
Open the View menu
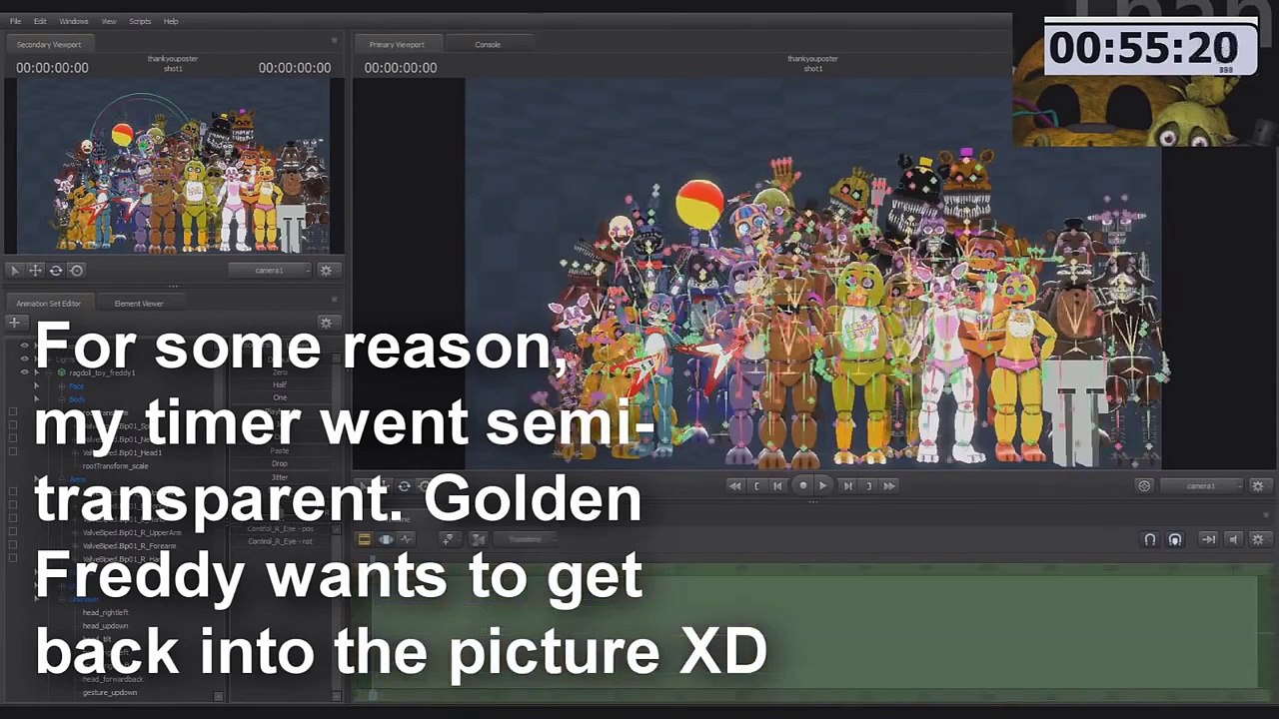[109, 21]
